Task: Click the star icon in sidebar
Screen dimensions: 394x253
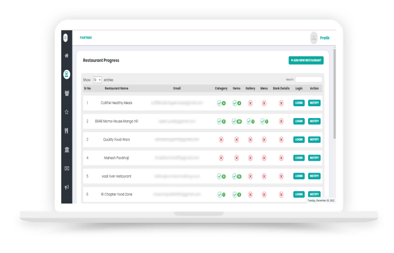Action: [x=66, y=112]
